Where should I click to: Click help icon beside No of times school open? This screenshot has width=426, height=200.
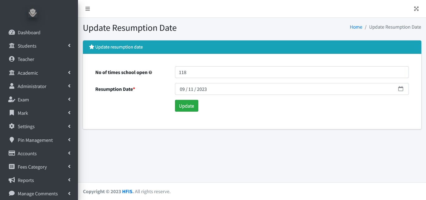pyautogui.click(x=150, y=72)
